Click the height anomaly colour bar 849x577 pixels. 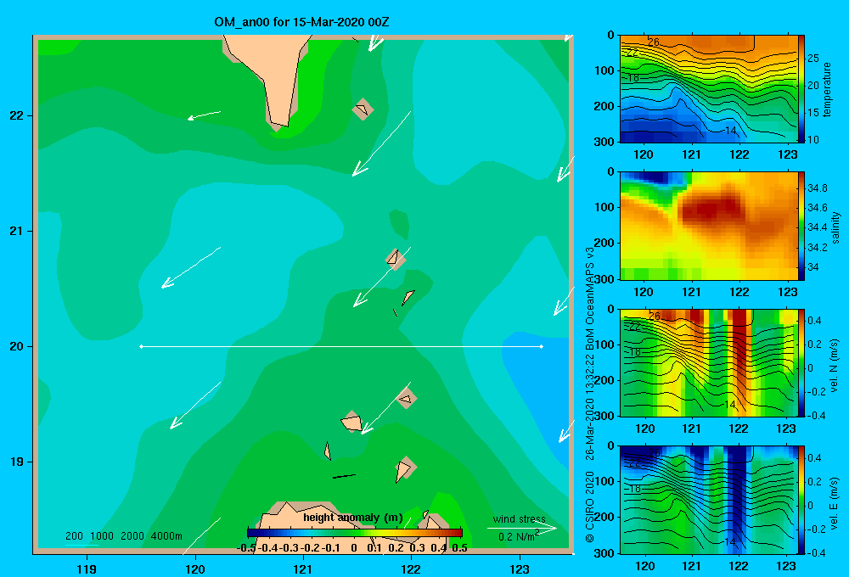click(354, 533)
